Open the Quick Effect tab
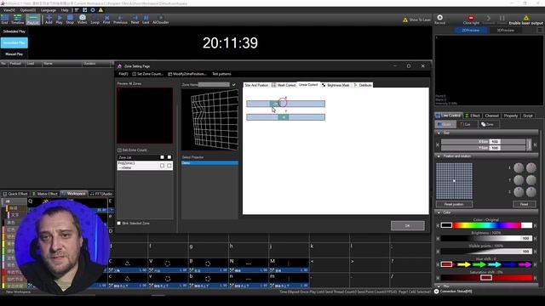This screenshot has height=306, width=545. coord(15,194)
